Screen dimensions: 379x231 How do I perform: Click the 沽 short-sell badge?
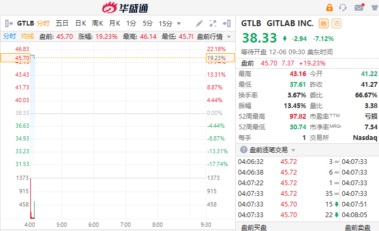[x=336, y=23]
